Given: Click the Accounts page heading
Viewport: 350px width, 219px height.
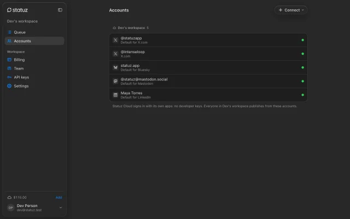Looking at the screenshot, I should click(x=119, y=10).
